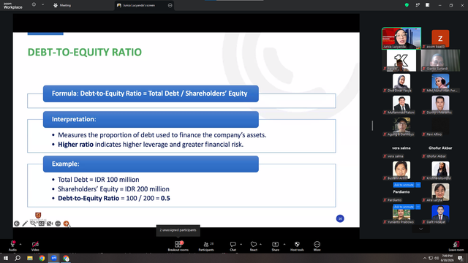Click the green encryption shield icon
468x263 pixels.
pyautogui.click(x=407, y=5)
